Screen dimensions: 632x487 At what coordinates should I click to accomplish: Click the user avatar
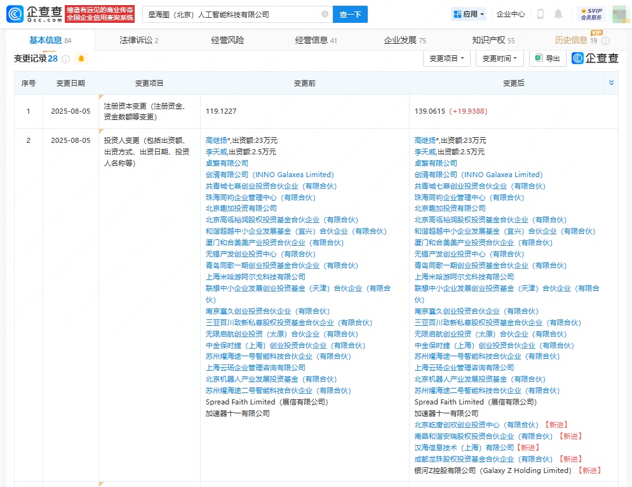pos(621,14)
